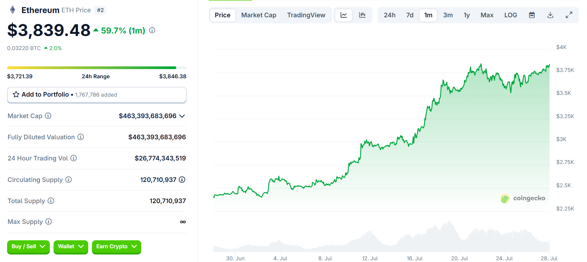Image resolution: width=587 pixels, height=262 pixels.
Task: Click the volume histogram below the chart
Action: click(x=381, y=237)
